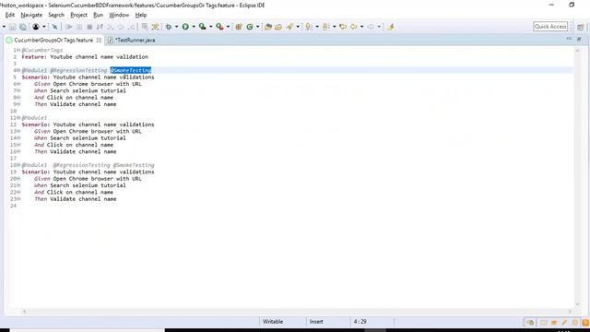The image size is (590, 332).
Task: Click the Forward navigation arrow icon
Action: [x=371, y=27]
